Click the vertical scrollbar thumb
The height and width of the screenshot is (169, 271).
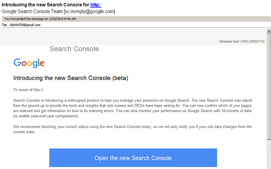(x=269, y=86)
